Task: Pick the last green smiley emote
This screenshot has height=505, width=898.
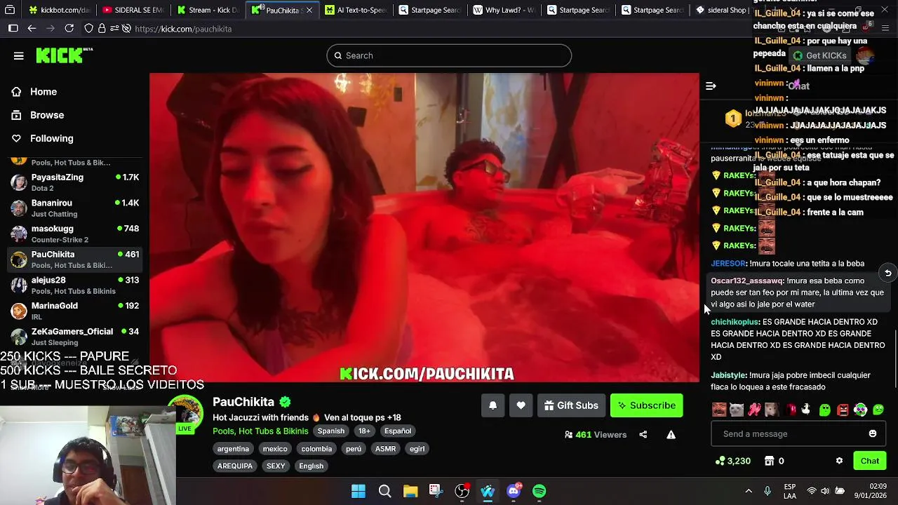Action: coord(878,410)
